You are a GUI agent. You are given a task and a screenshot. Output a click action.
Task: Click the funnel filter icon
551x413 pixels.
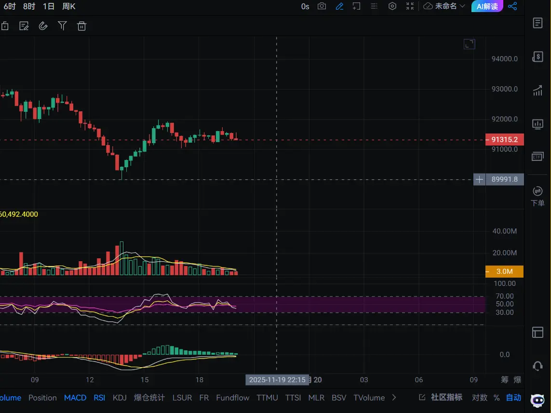tap(62, 26)
